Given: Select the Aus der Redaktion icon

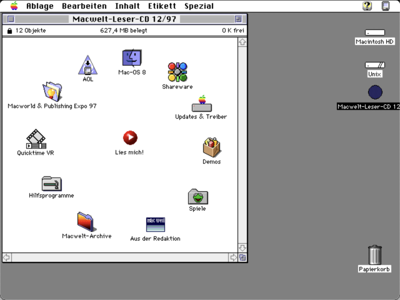Looking at the screenshot, I should click(x=156, y=224).
